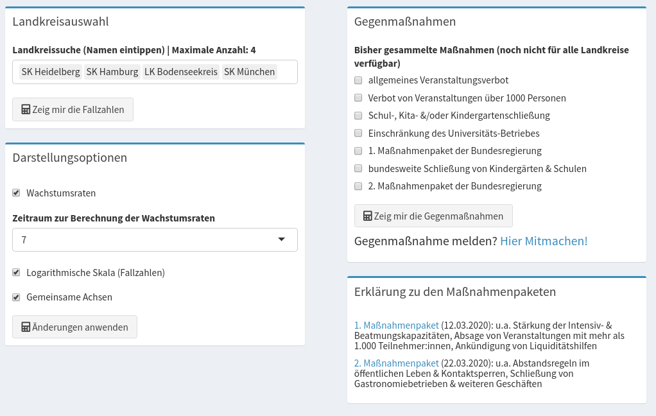Enable the allgemeines Veranstaltungsverbot checkbox
The width and height of the screenshot is (656, 416).
pos(358,80)
